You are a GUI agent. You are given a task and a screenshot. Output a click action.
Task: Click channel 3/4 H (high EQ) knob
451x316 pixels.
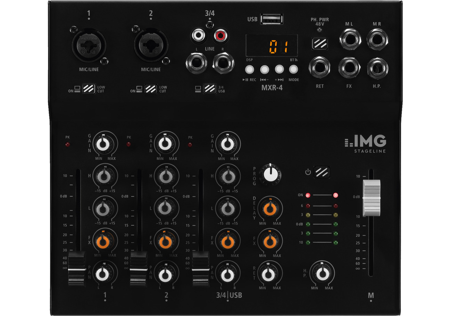[x=227, y=176]
